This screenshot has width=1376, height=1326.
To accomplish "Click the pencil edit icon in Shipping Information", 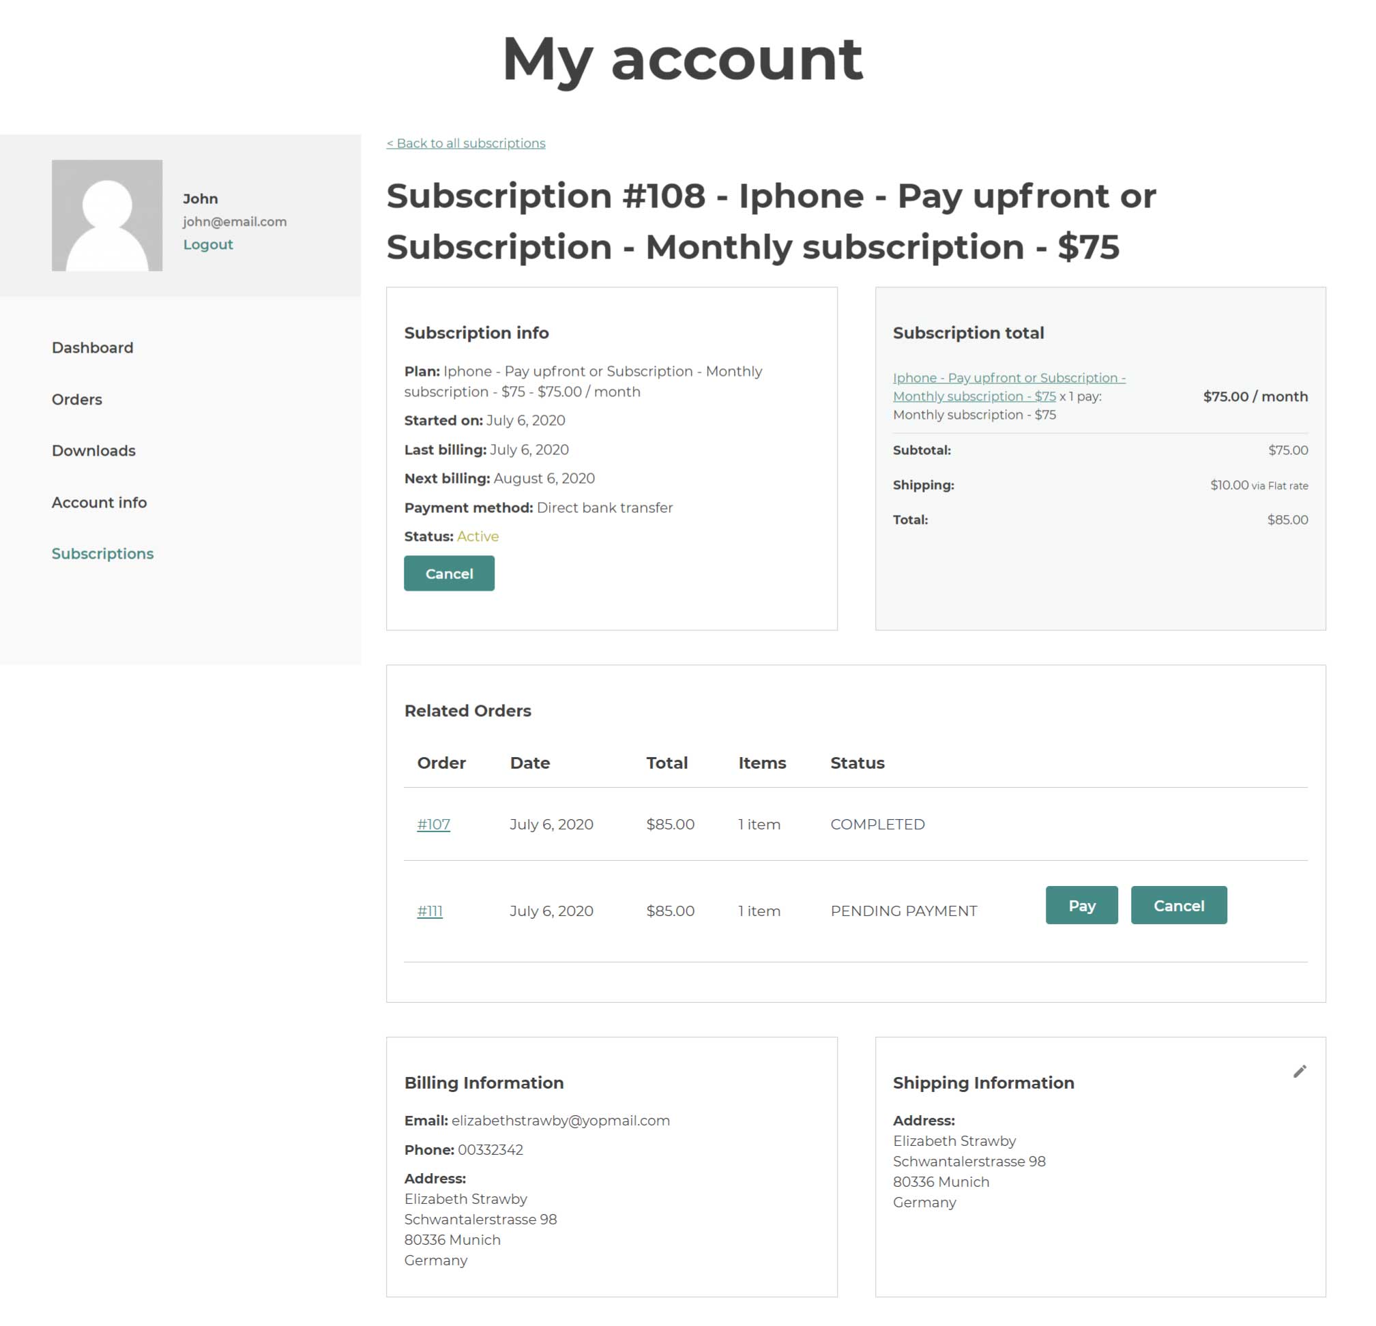I will coord(1300,1071).
